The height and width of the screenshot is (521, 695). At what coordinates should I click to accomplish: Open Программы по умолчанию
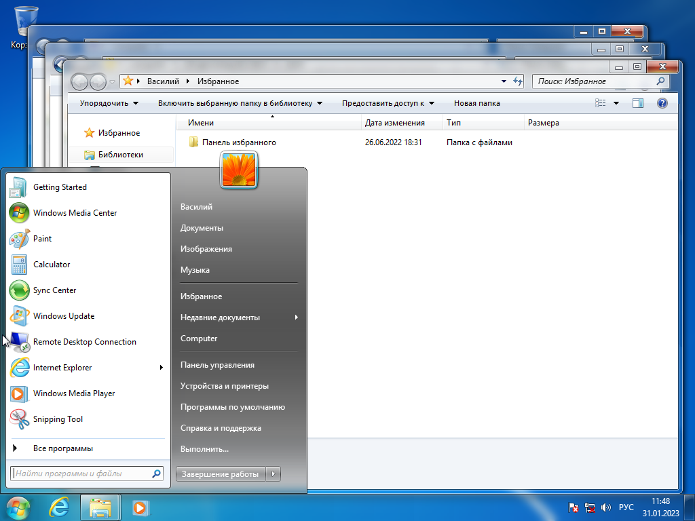point(233,407)
